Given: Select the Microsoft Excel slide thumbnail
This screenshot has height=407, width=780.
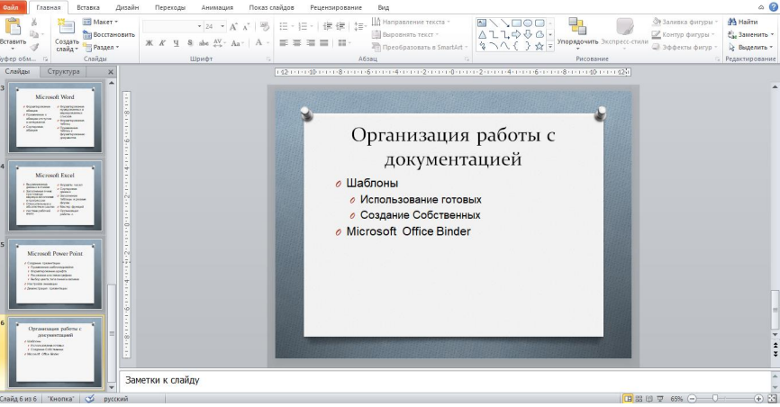Looking at the screenshot, I should tap(55, 195).
